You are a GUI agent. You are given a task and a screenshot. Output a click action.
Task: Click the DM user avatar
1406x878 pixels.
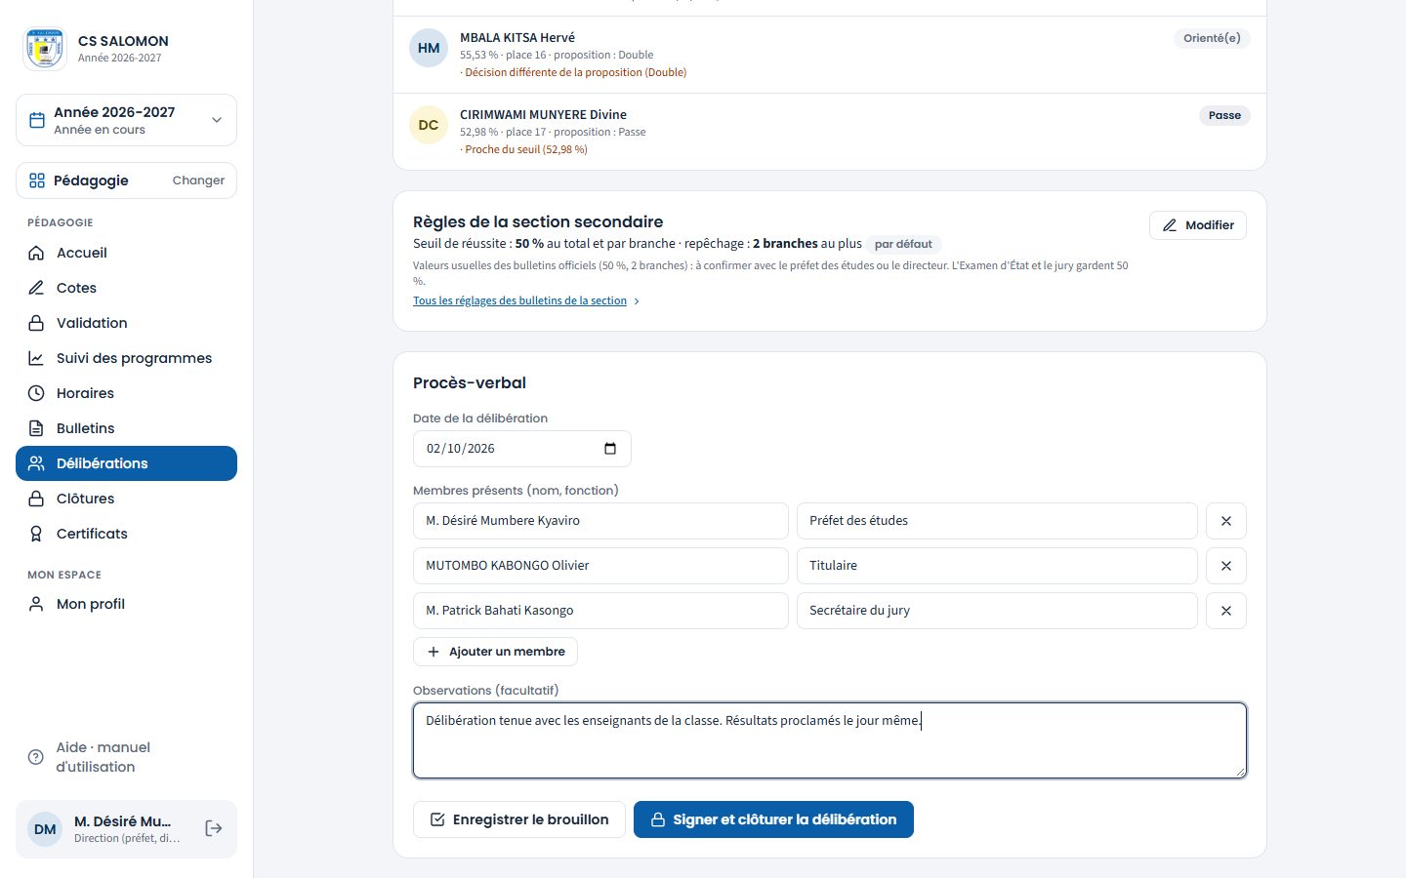[45, 829]
